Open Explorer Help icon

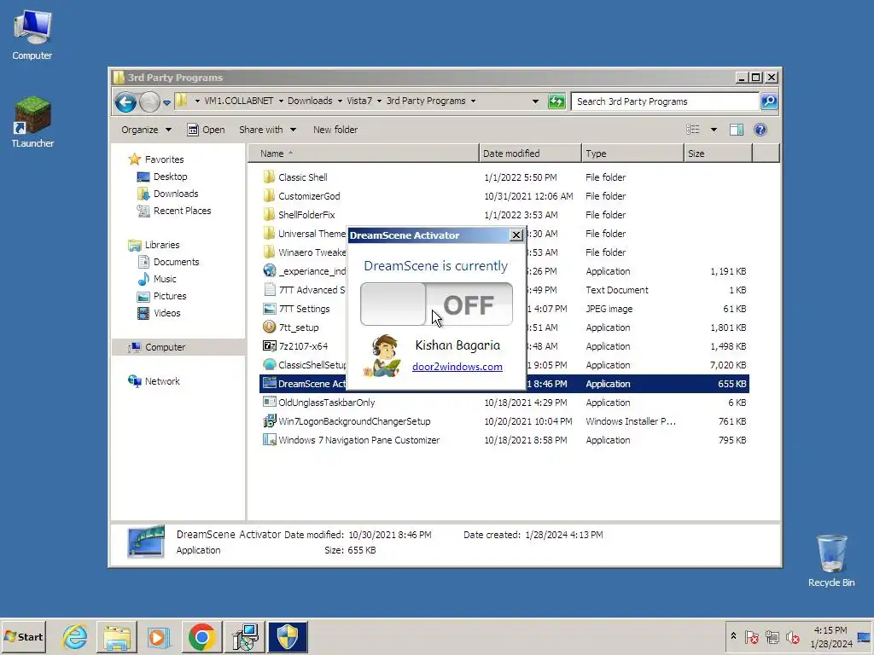760,130
